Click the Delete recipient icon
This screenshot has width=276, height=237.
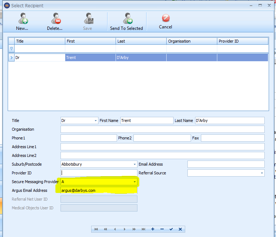click(x=56, y=19)
